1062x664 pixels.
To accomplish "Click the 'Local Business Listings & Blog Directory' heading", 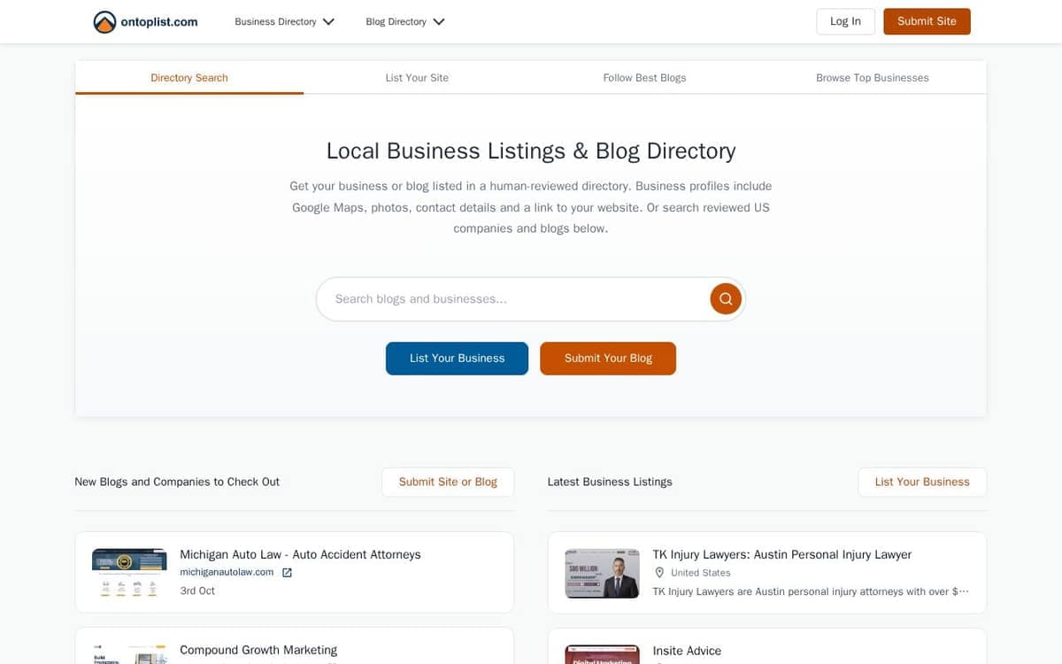I will 531,151.
